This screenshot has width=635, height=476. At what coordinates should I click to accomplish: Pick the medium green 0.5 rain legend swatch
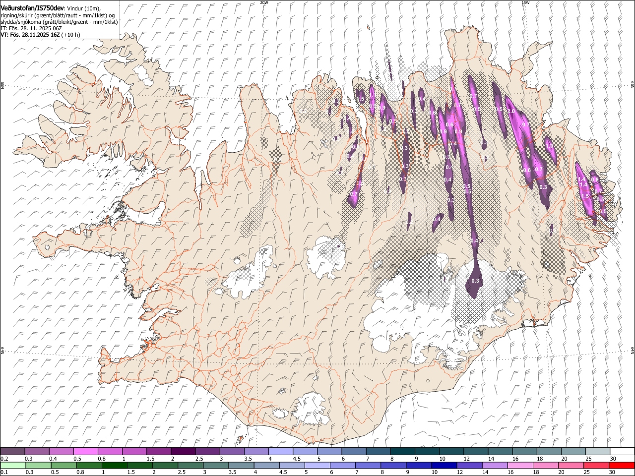[63, 466]
